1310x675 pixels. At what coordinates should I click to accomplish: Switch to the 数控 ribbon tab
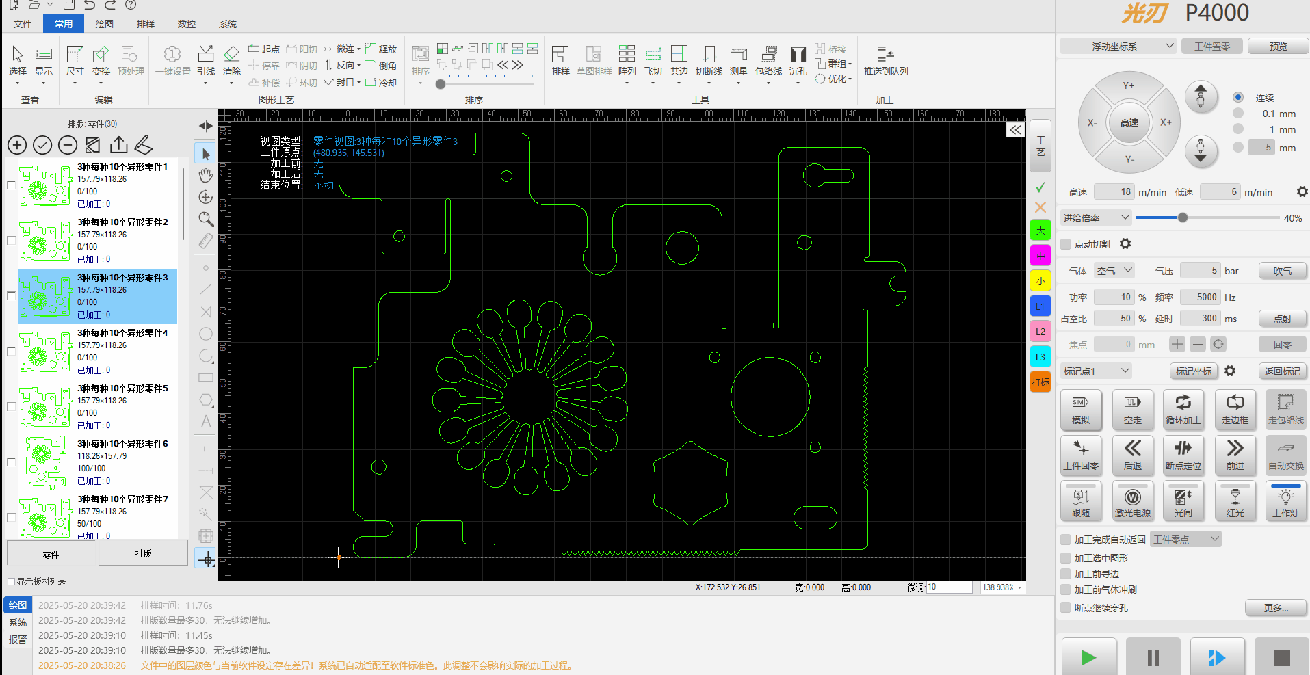click(x=187, y=24)
